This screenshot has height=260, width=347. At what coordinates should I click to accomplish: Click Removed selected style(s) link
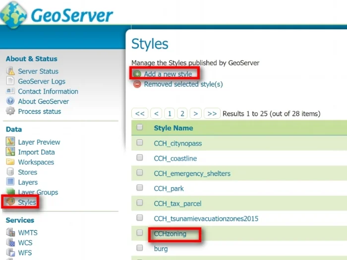(183, 84)
